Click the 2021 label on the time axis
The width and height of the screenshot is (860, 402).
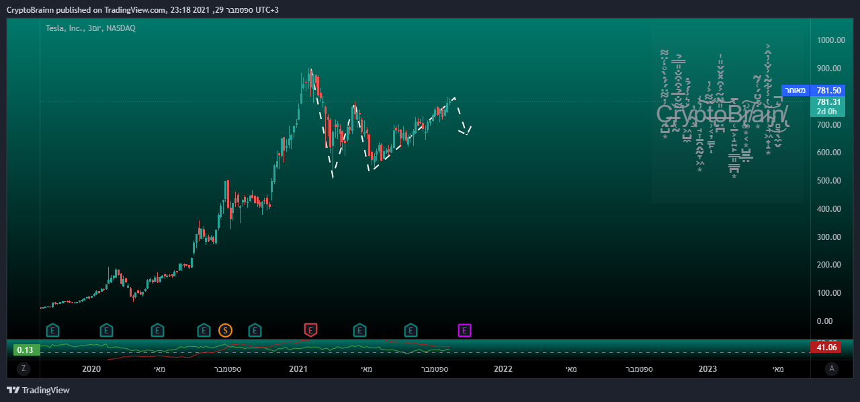[298, 369]
